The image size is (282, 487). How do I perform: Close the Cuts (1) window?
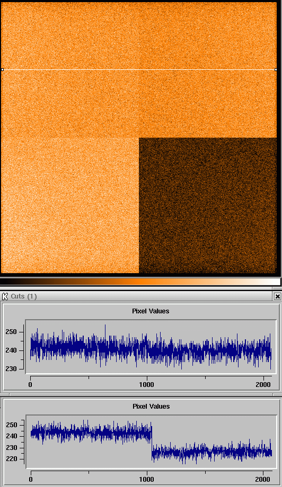coord(277,296)
